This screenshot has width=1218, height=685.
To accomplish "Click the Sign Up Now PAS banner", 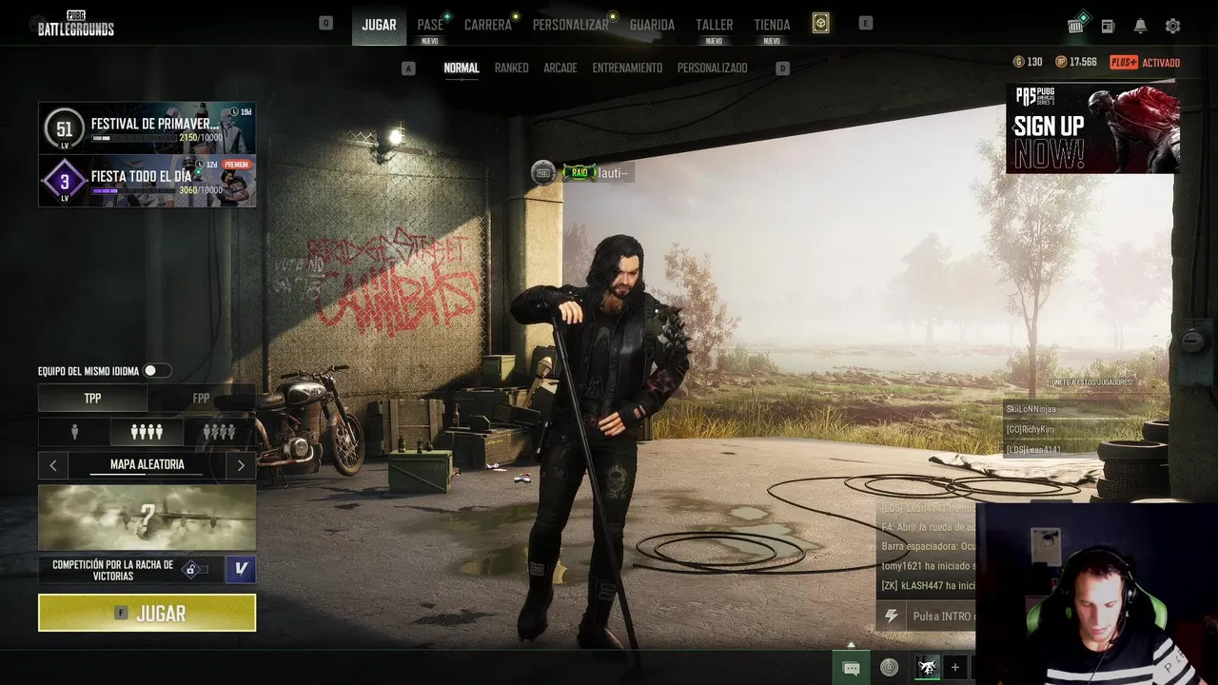I will pos(1092,128).
